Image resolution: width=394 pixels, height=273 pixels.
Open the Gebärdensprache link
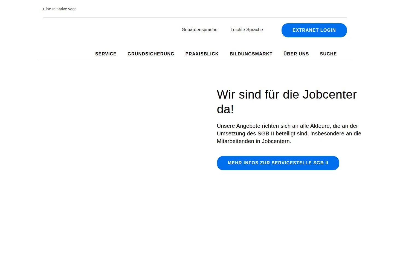[x=199, y=29]
